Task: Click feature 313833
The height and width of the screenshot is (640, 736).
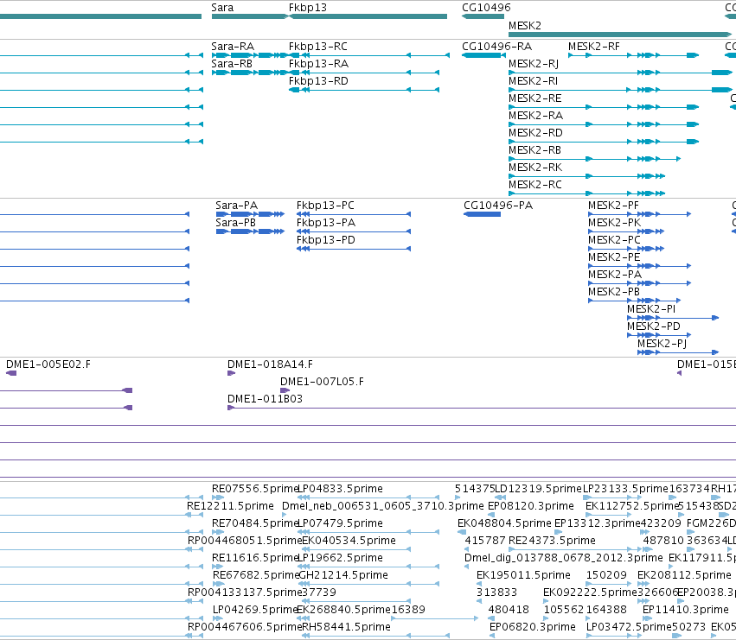Action: pos(496,592)
